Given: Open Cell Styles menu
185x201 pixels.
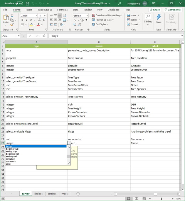Looking at the screenshot, I should 100,24.
